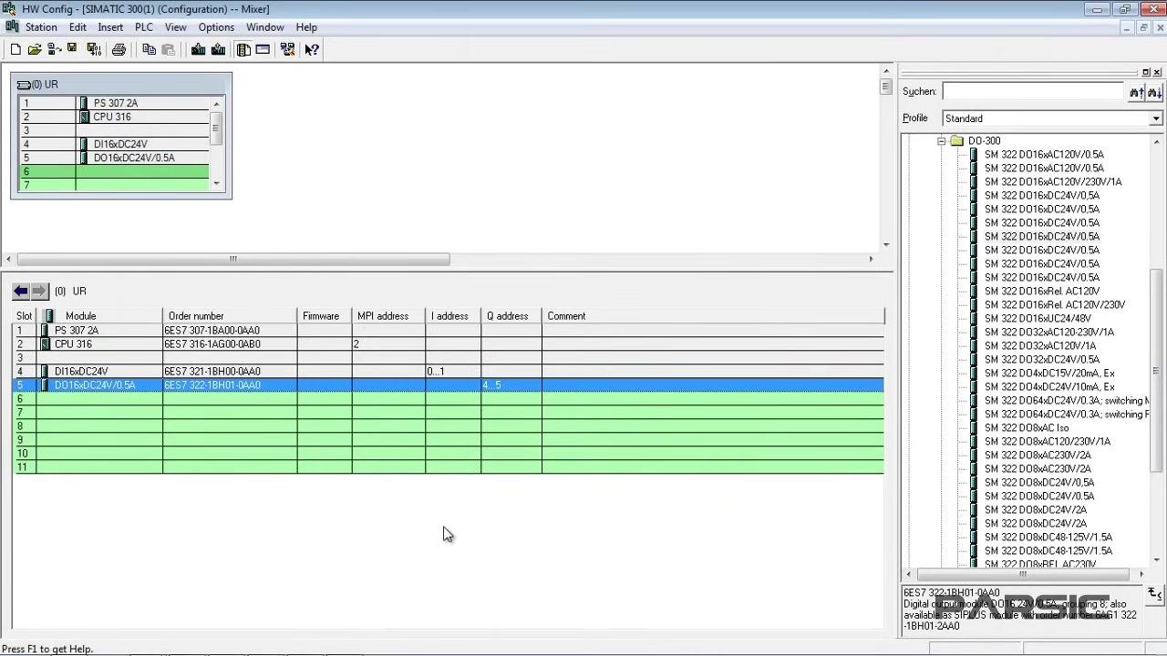Screen dimensions: 1167x656
Task: Click the Q address column header
Action: pyautogui.click(x=511, y=316)
